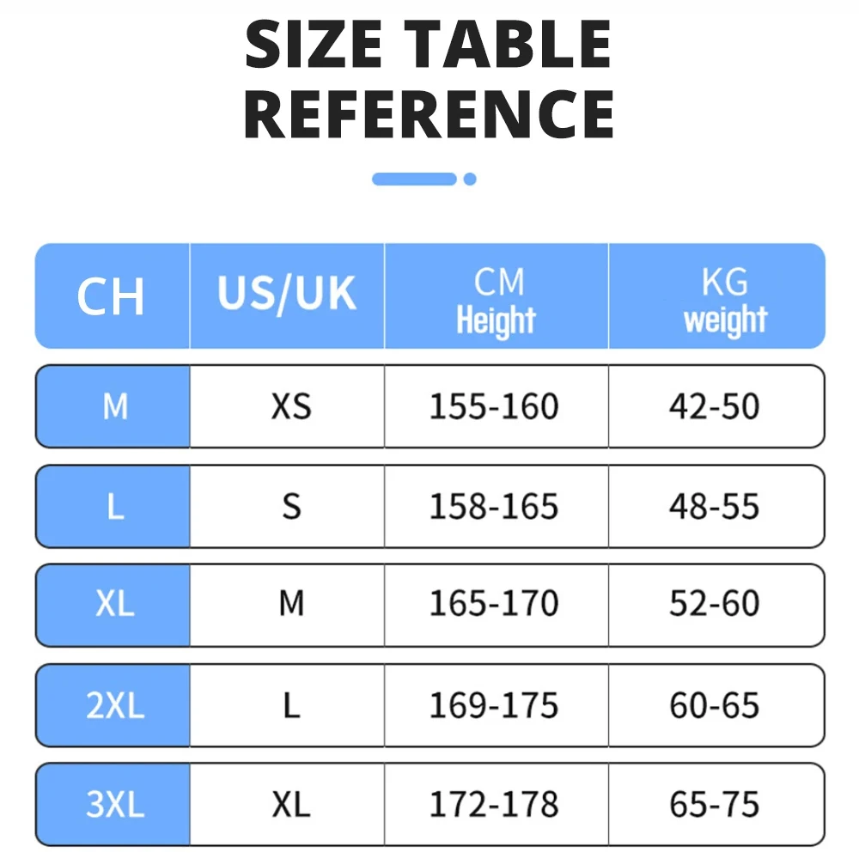Click the US/UK column header
The height and width of the screenshot is (859, 859).
(287, 296)
